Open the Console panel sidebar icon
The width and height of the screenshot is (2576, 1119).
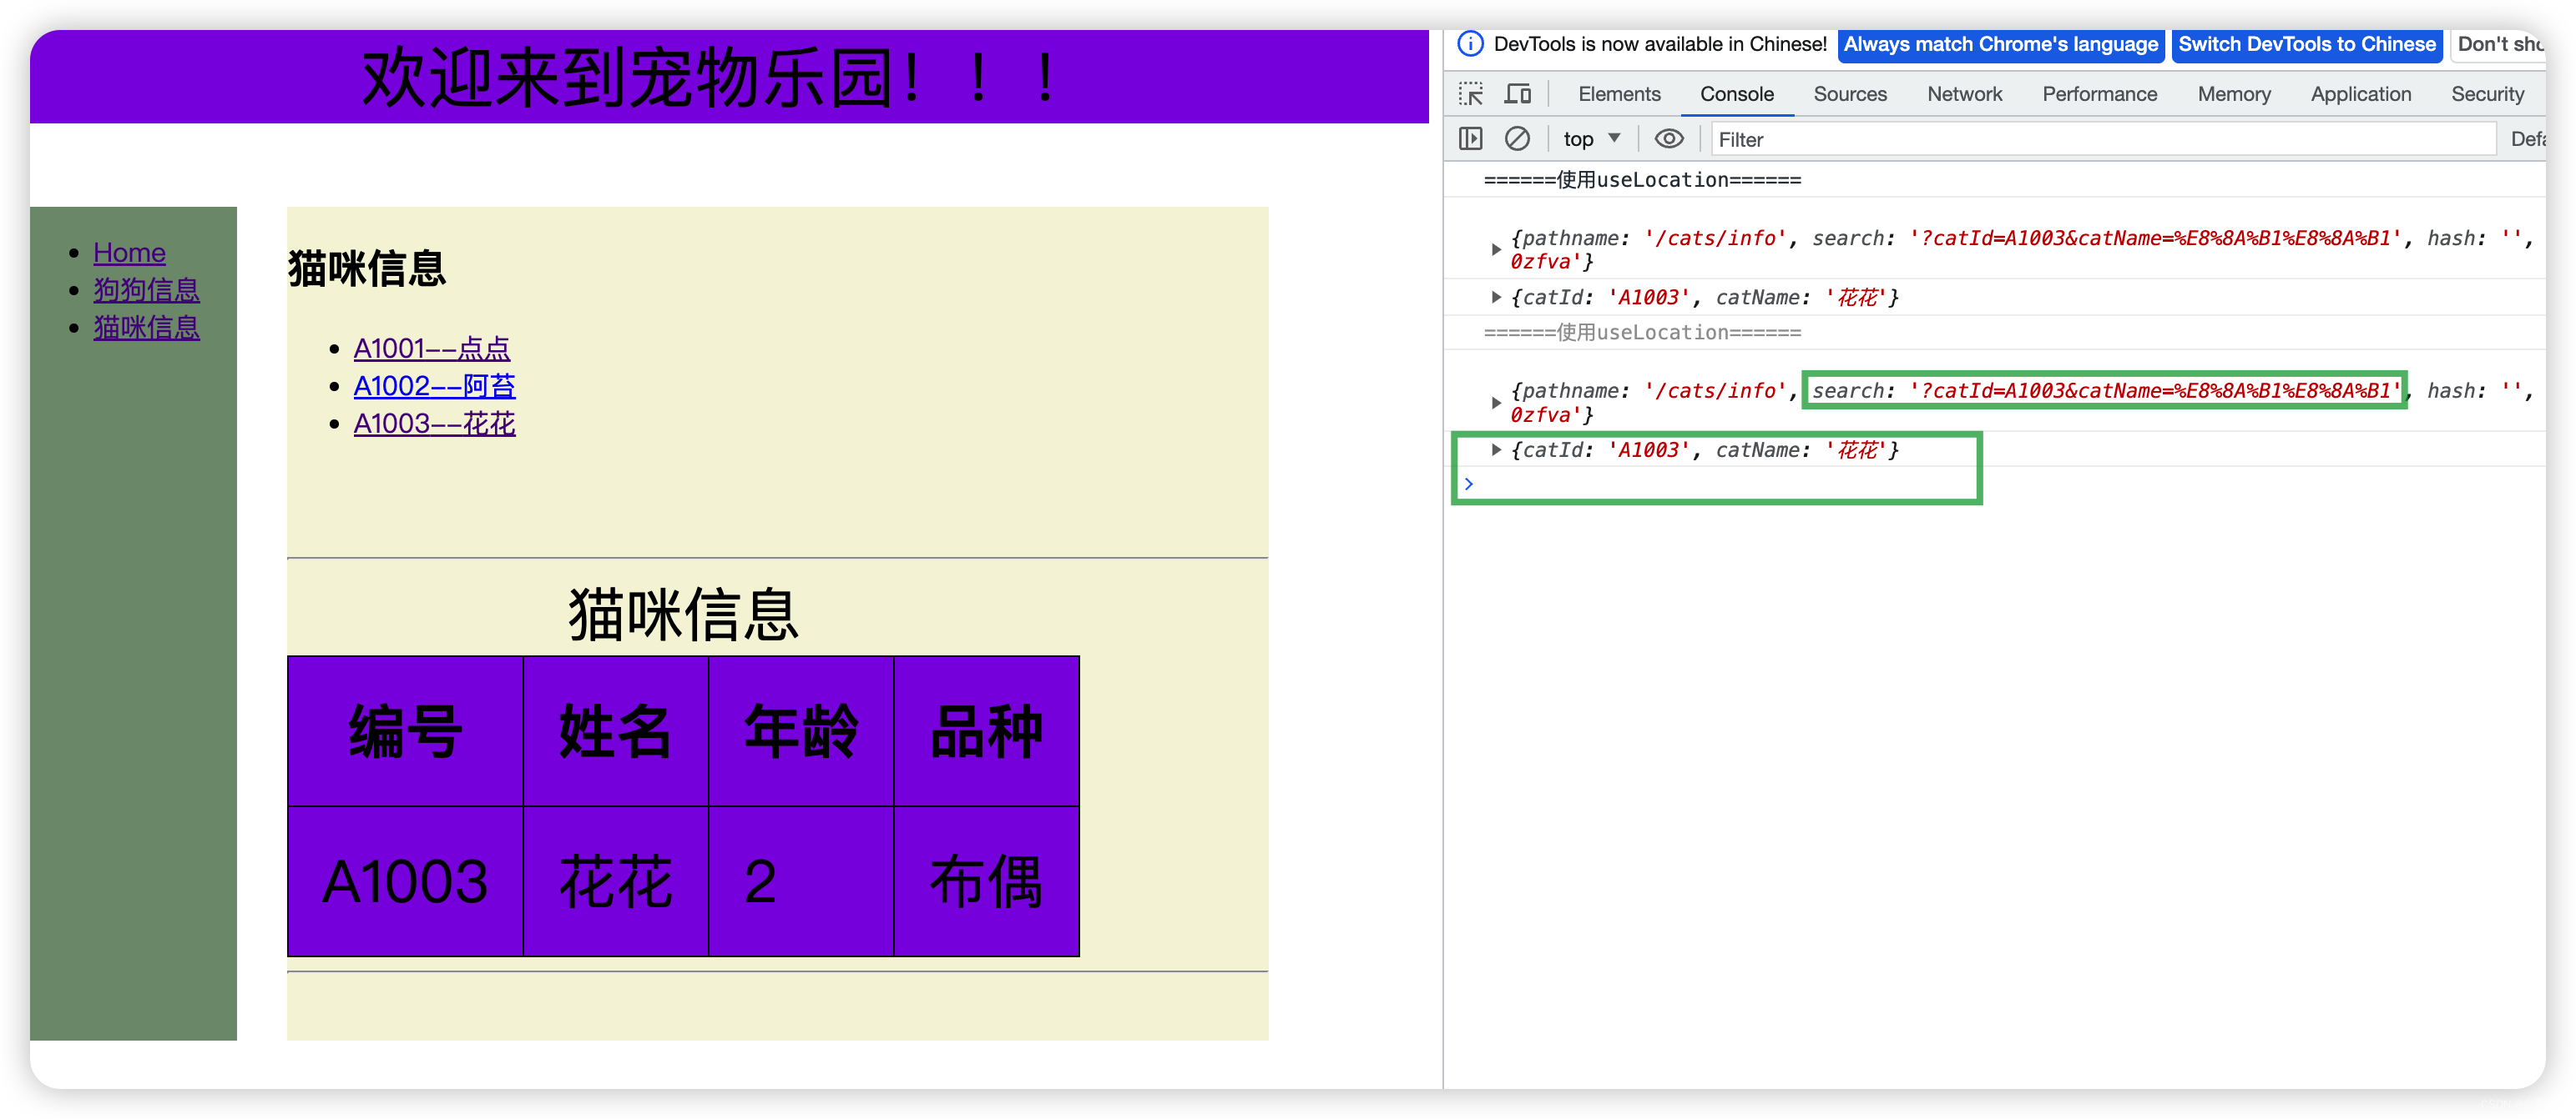pyautogui.click(x=1470, y=139)
